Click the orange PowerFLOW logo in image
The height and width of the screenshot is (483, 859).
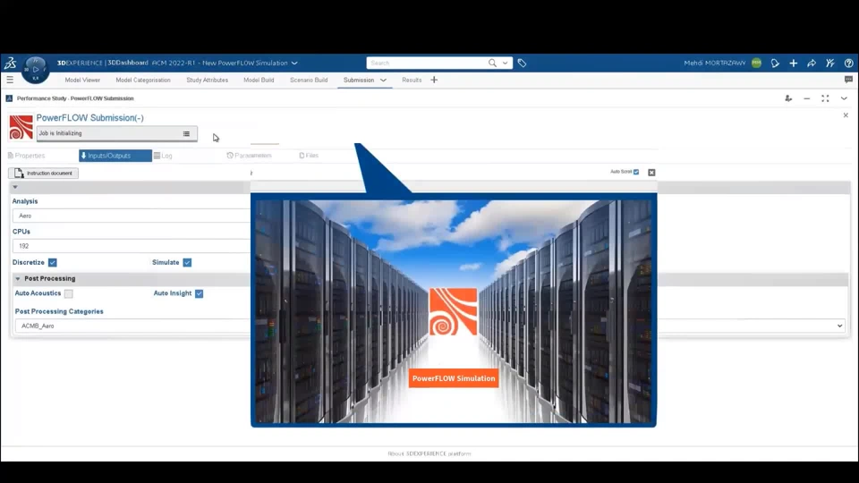tap(453, 311)
